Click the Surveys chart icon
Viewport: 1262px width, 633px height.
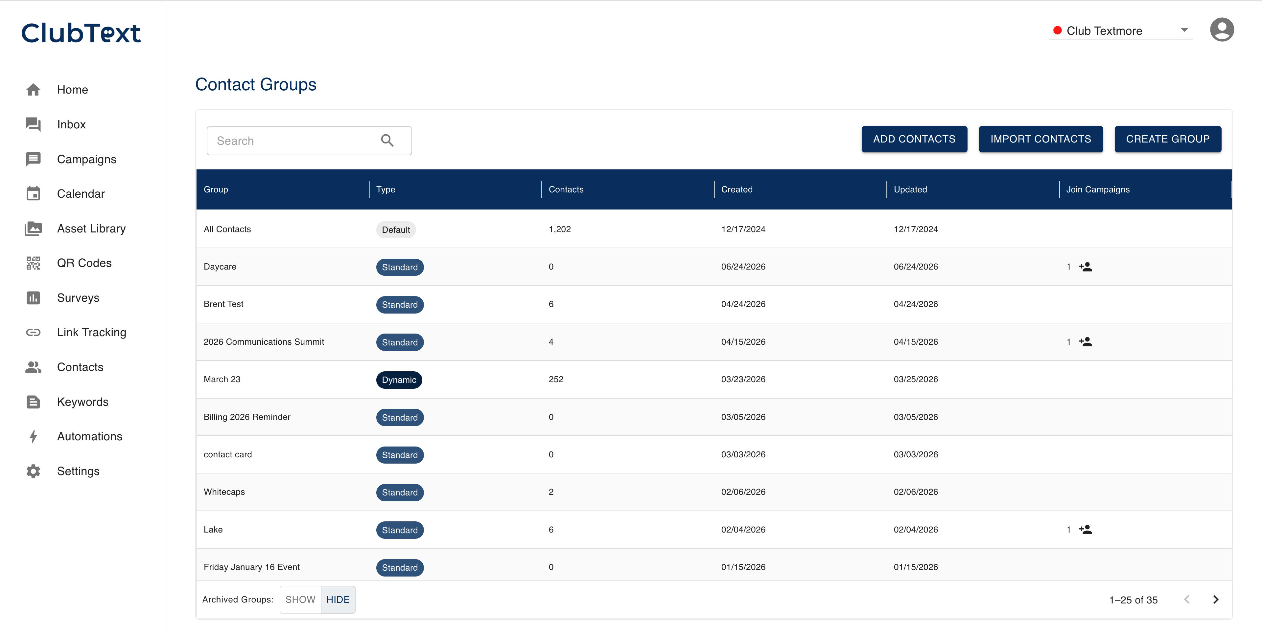pyautogui.click(x=33, y=298)
